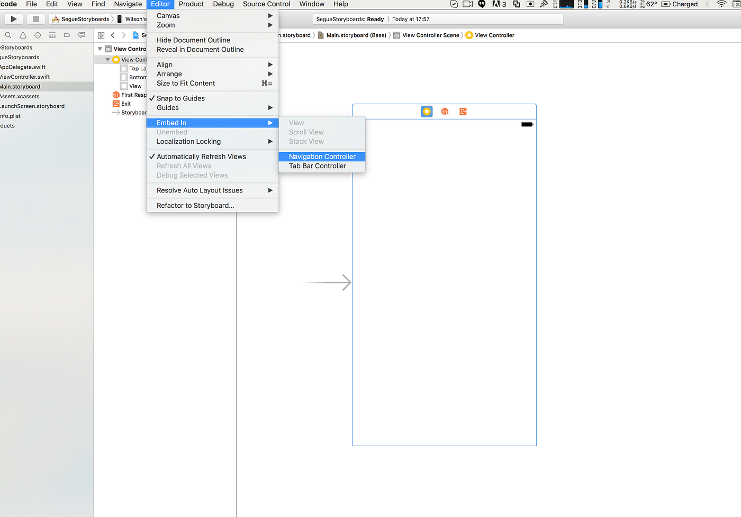Image resolution: width=741 pixels, height=517 pixels.
Task: Open the Find navigator magnifying glass icon
Action: click(x=7, y=35)
